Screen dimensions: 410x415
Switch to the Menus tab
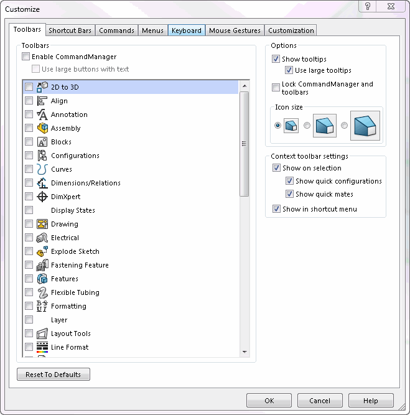pos(152,30)
